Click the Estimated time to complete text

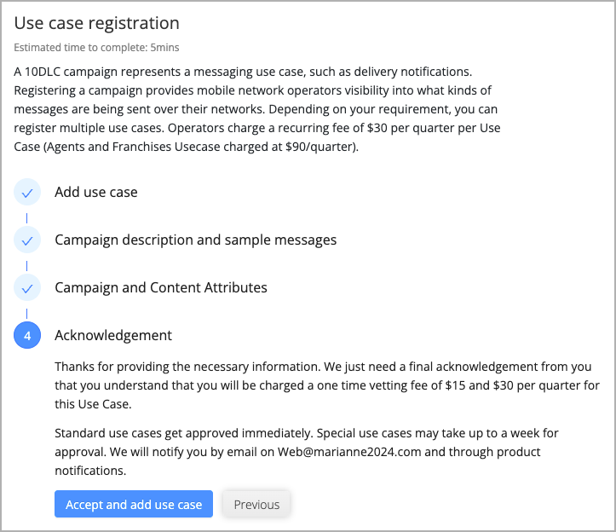tap(96, 48)
